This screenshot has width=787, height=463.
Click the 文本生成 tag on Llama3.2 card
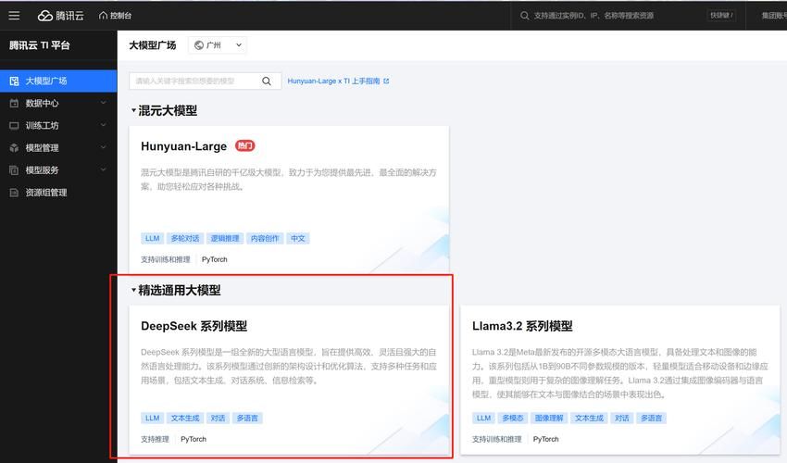tap(589, 418)
